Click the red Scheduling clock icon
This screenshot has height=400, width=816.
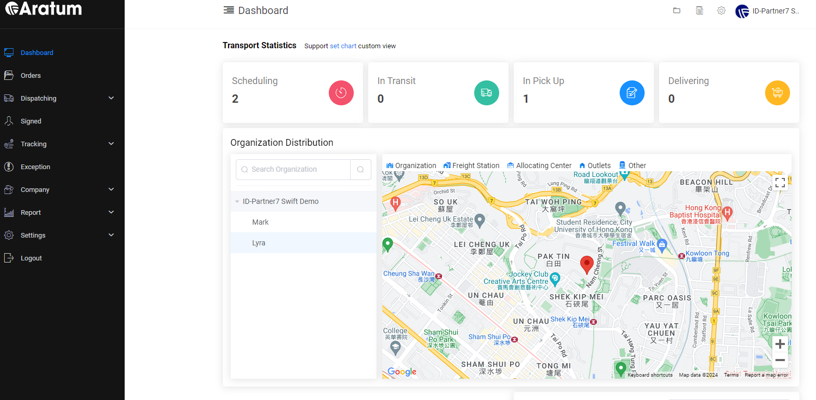coord(341,93)
